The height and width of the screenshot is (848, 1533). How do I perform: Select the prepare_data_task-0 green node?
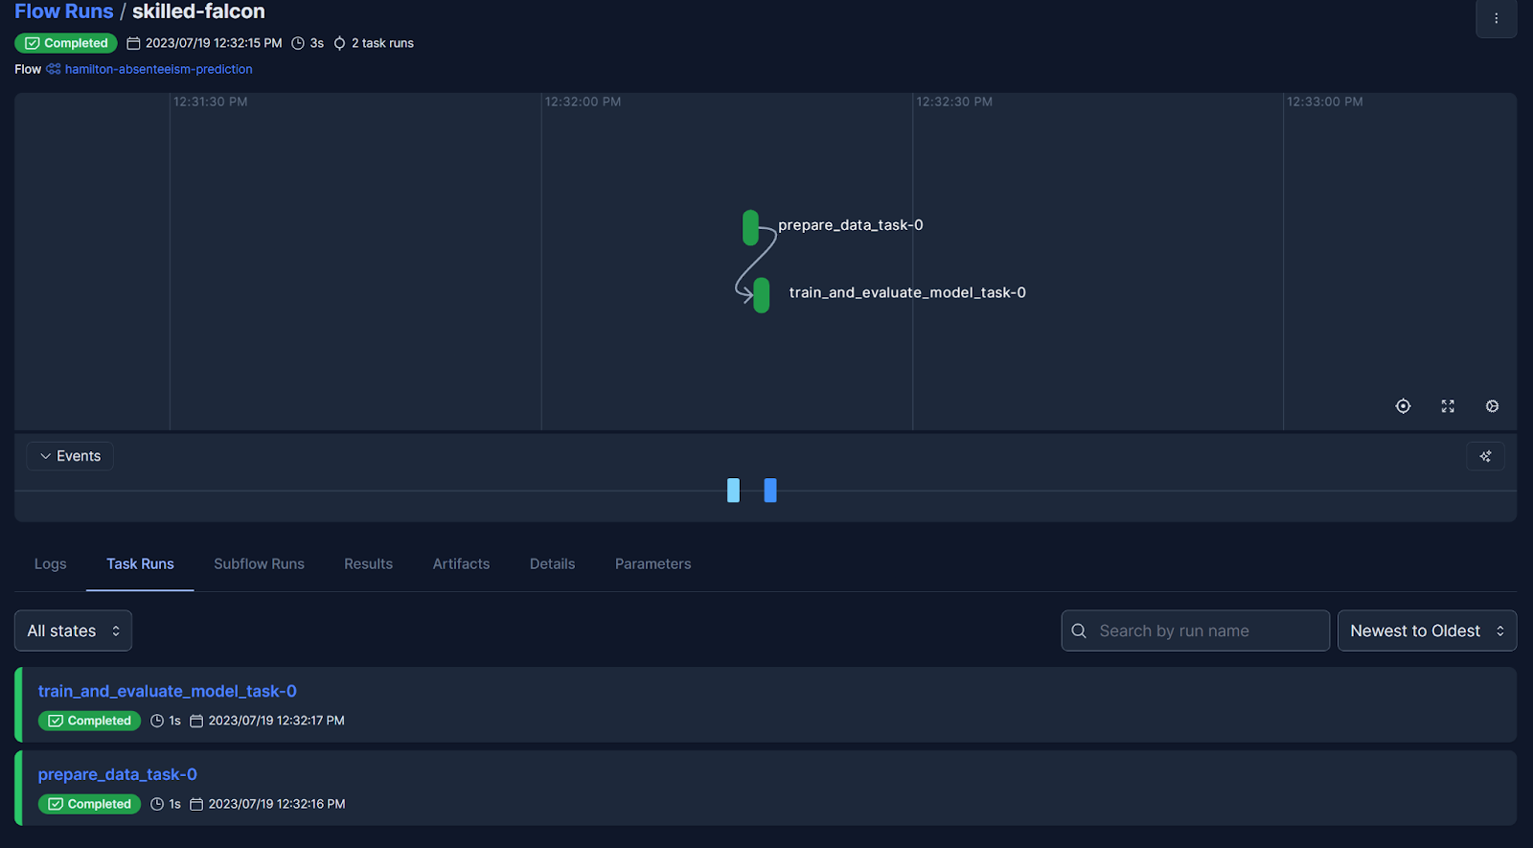[750, 227]
